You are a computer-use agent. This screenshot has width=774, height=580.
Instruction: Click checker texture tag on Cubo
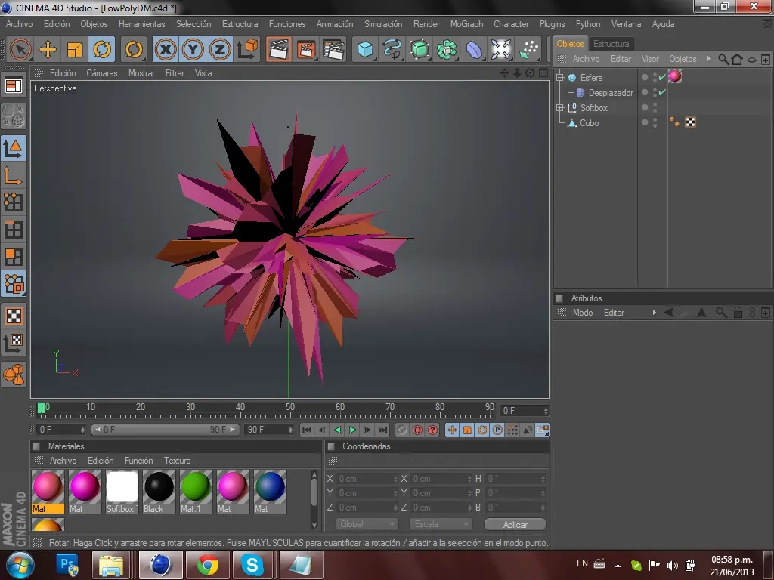691,122
